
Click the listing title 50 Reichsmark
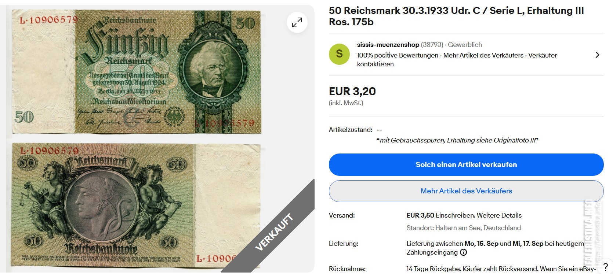pyautogui.click(x=456, y=16)
